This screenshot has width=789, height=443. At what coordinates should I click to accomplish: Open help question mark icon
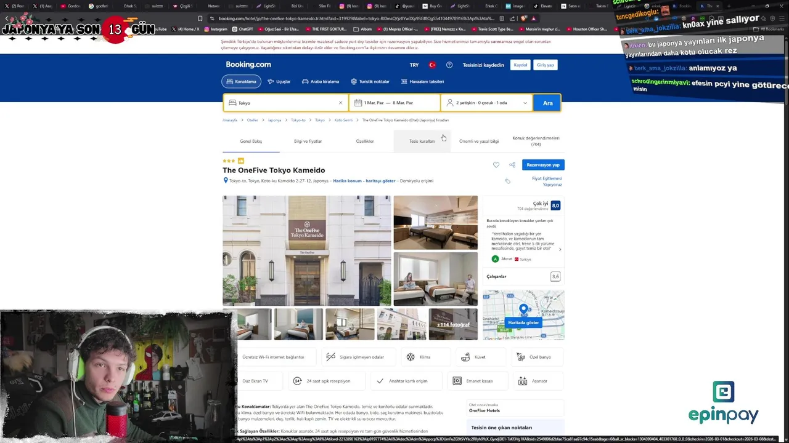[449, 65]
